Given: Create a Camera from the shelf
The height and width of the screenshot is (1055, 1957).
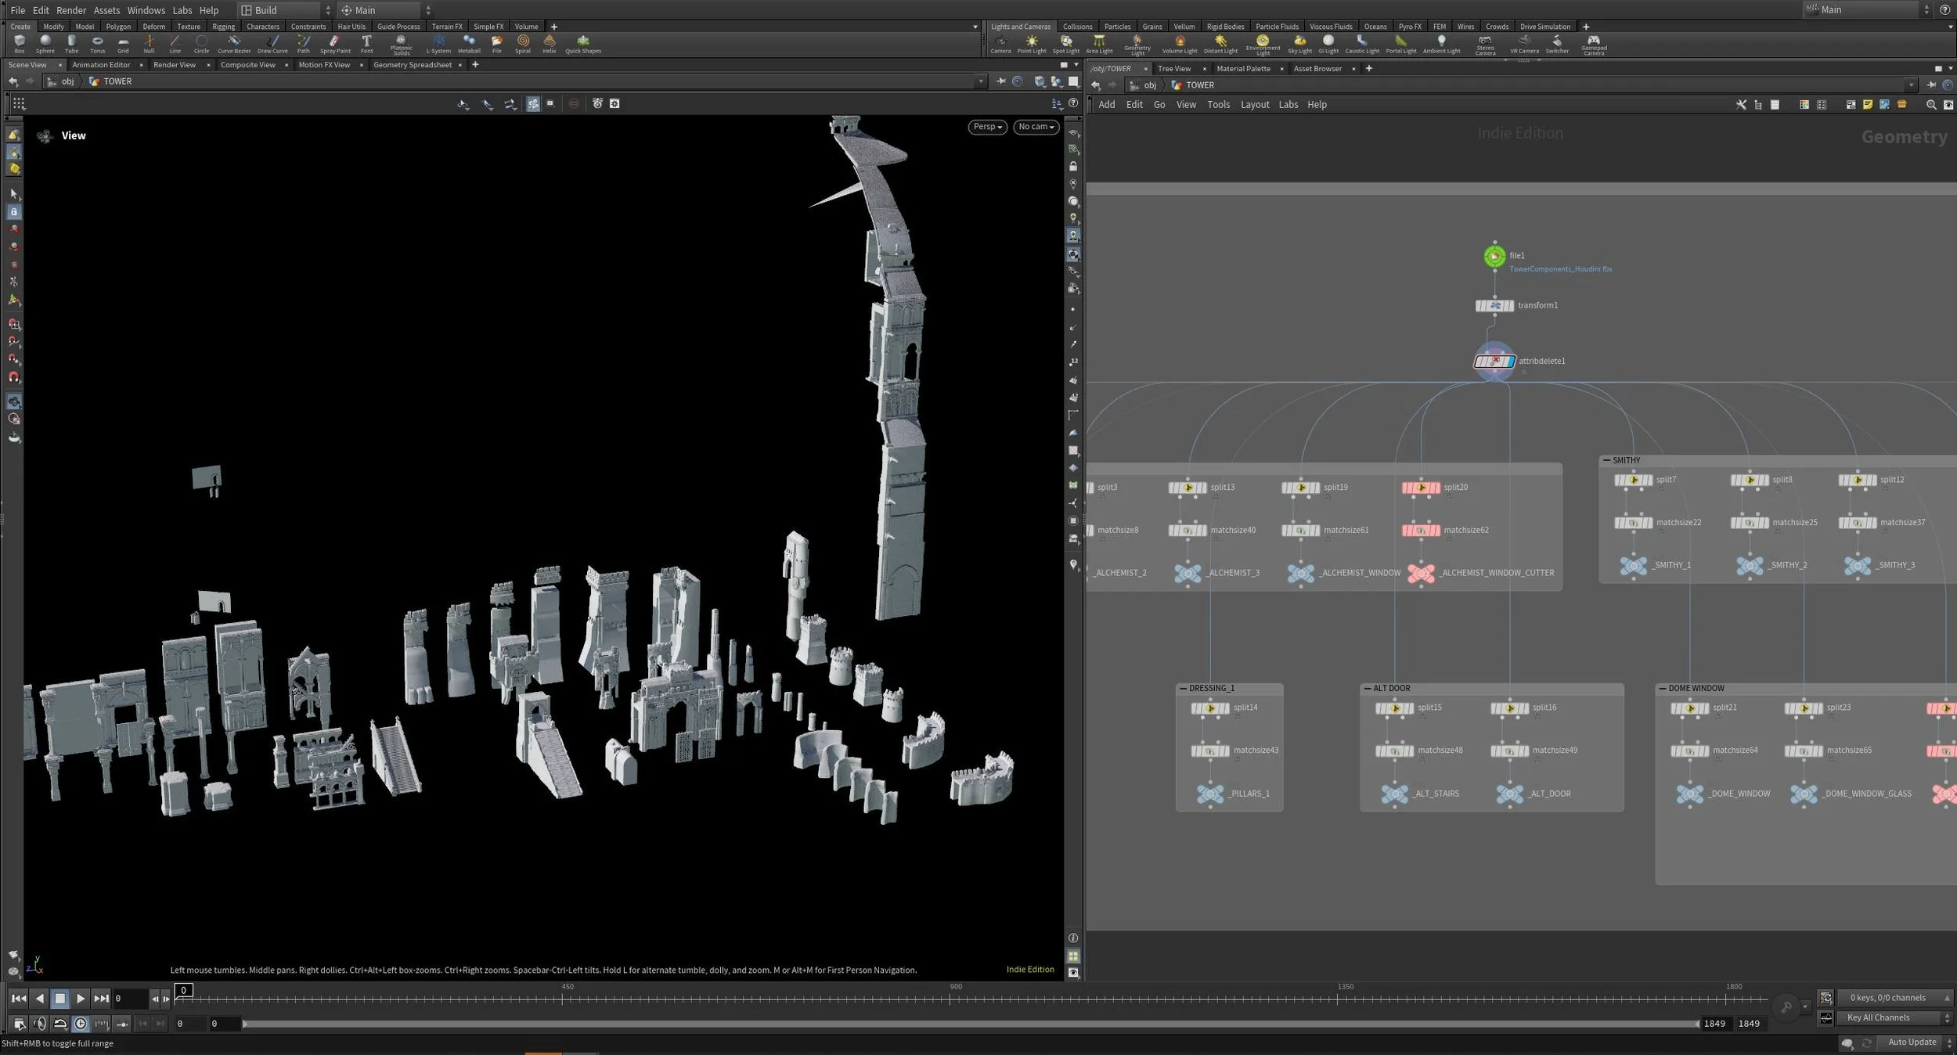Looking at the screenshot, I should pyautogui.click(x=1000, y=43).
